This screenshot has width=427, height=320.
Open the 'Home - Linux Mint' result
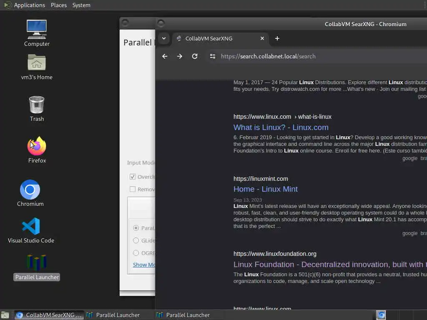pos(266,189)
